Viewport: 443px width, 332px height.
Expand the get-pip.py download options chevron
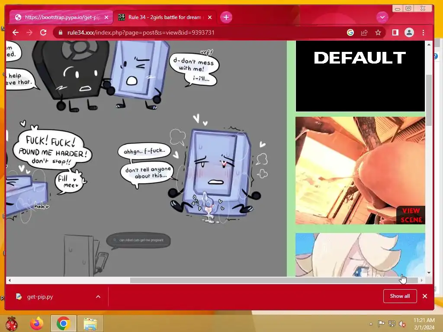coord(98,297)
